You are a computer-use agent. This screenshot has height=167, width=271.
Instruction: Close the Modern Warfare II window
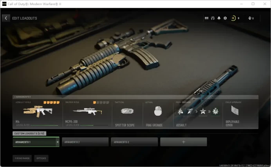(x=265, y=4)
